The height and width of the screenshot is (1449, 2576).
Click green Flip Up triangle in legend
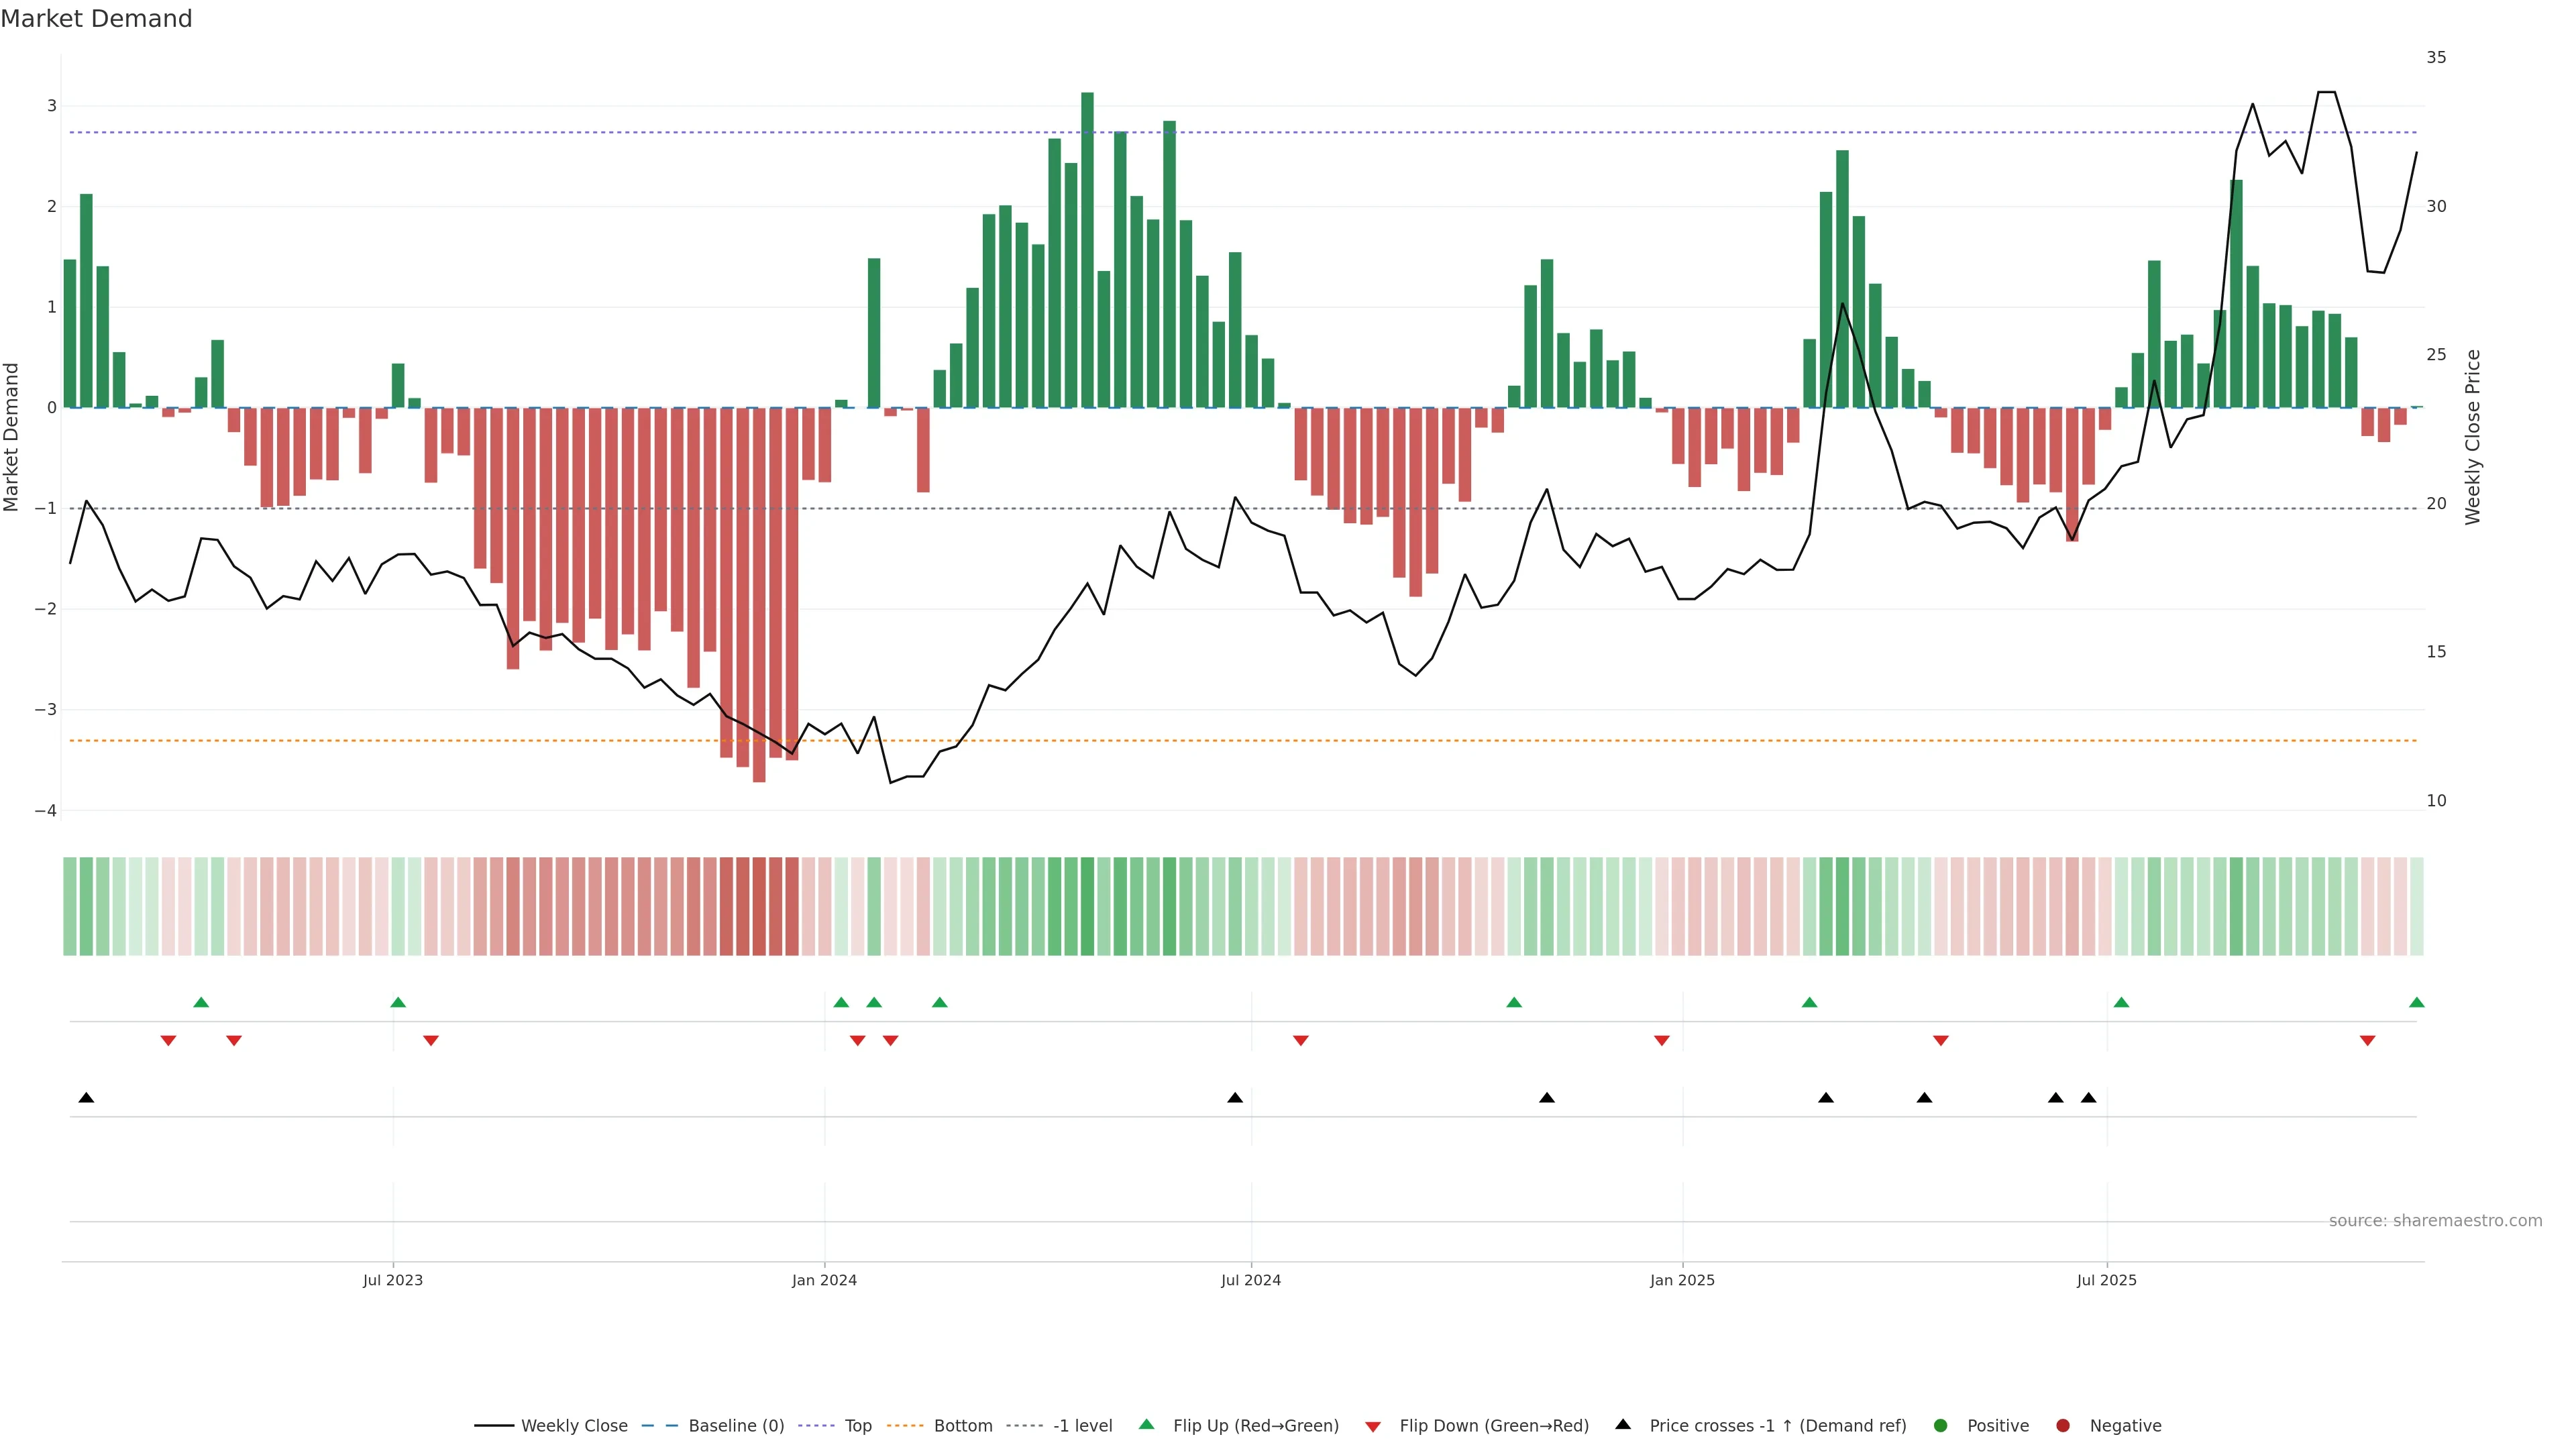click(1147, 1425)
